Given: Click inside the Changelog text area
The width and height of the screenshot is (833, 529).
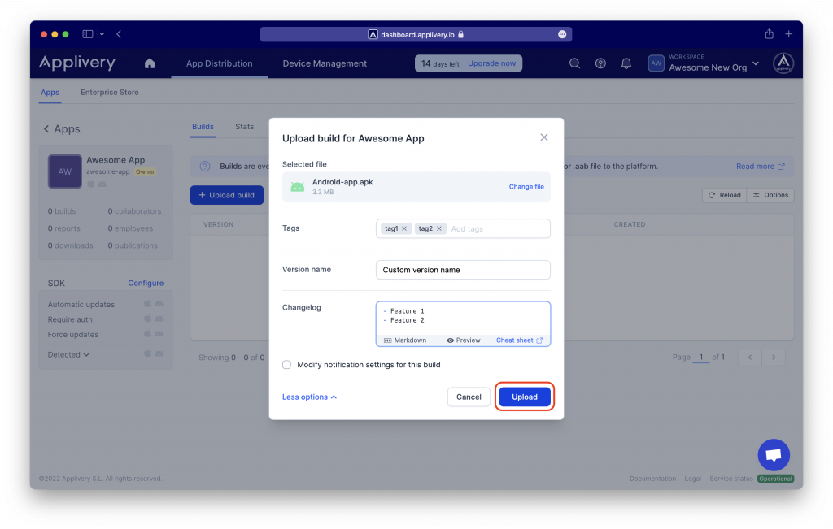Looking at the screenshot, I should point(463,317).
